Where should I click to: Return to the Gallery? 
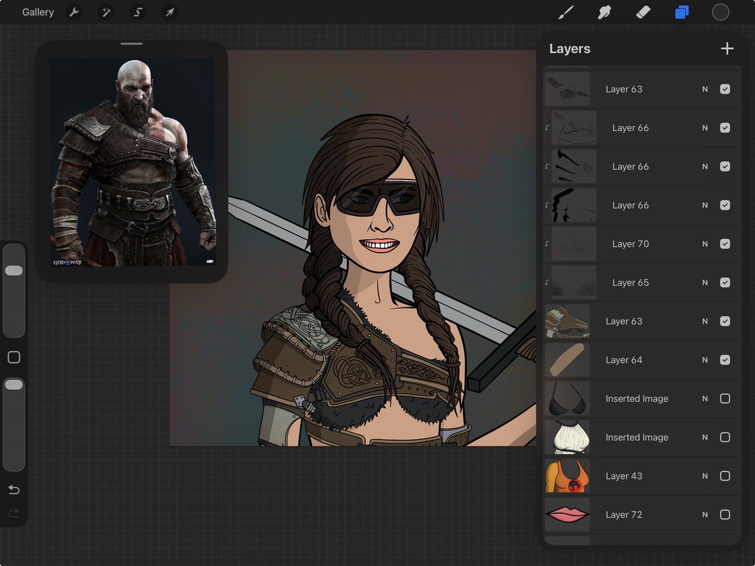tap(38, 12)
